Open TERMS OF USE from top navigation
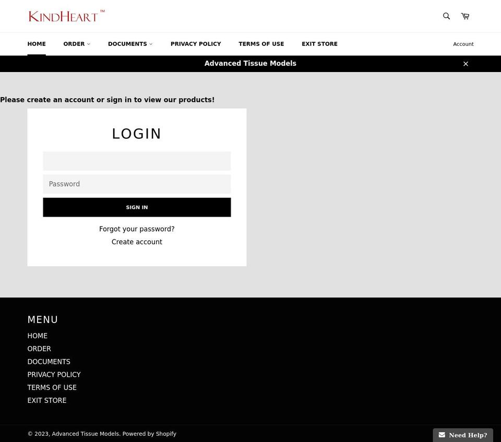 261,44
